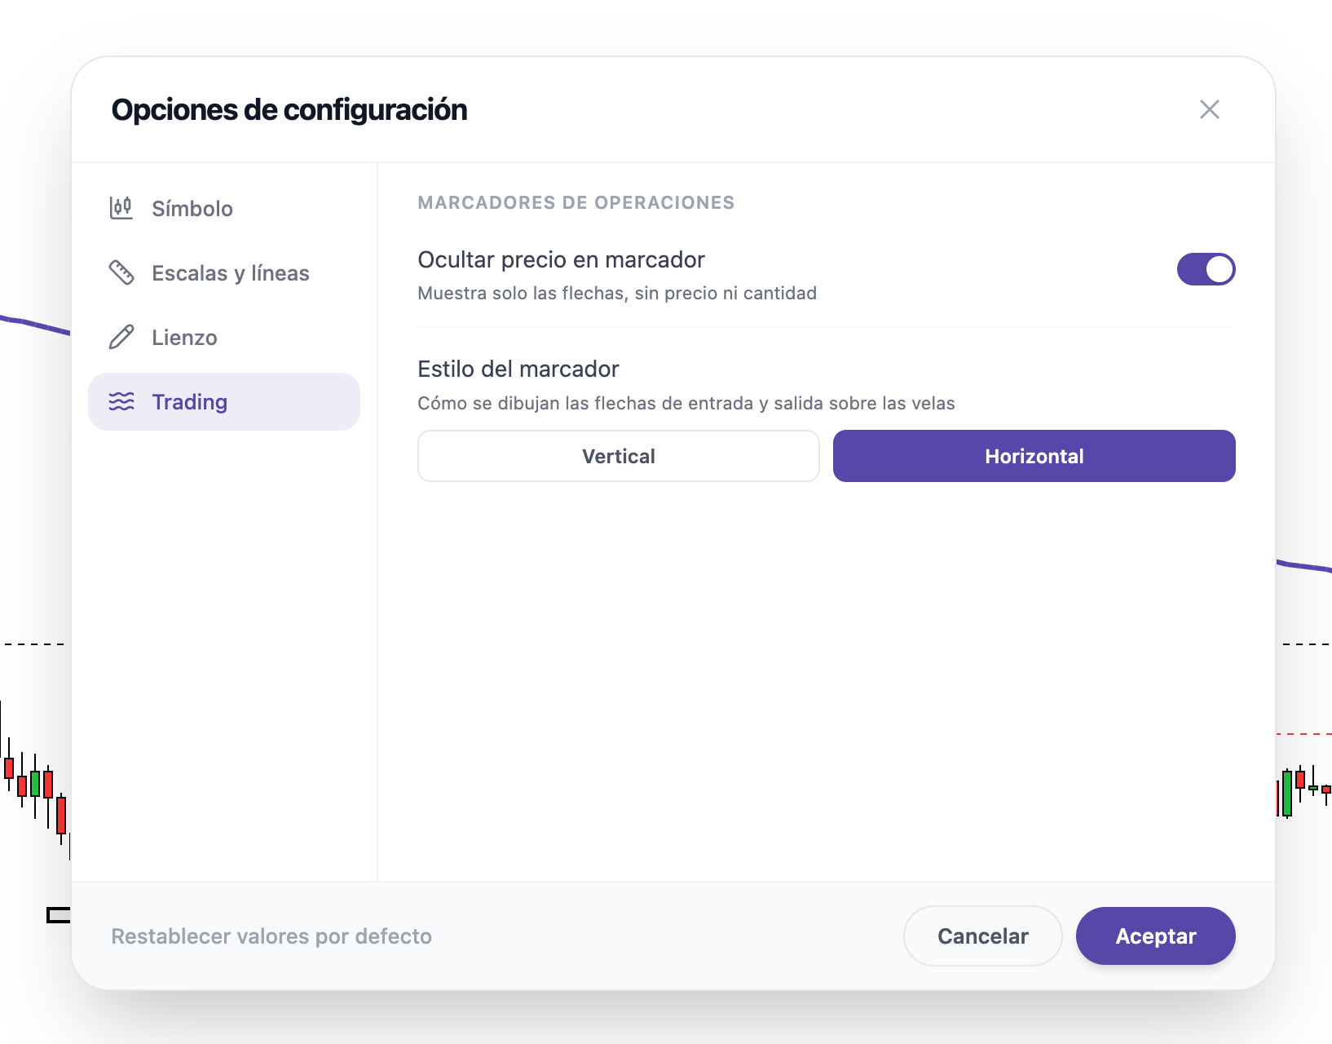Click Restablecer valores por defecto
1332x1044 pixels.
pos(271,936)
